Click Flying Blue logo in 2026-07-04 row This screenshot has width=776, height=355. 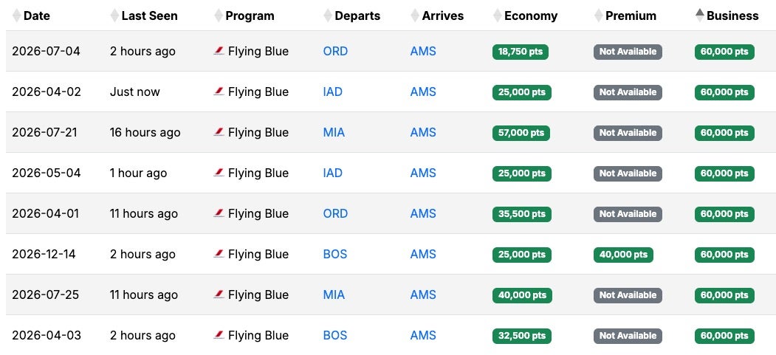point(219,51)
